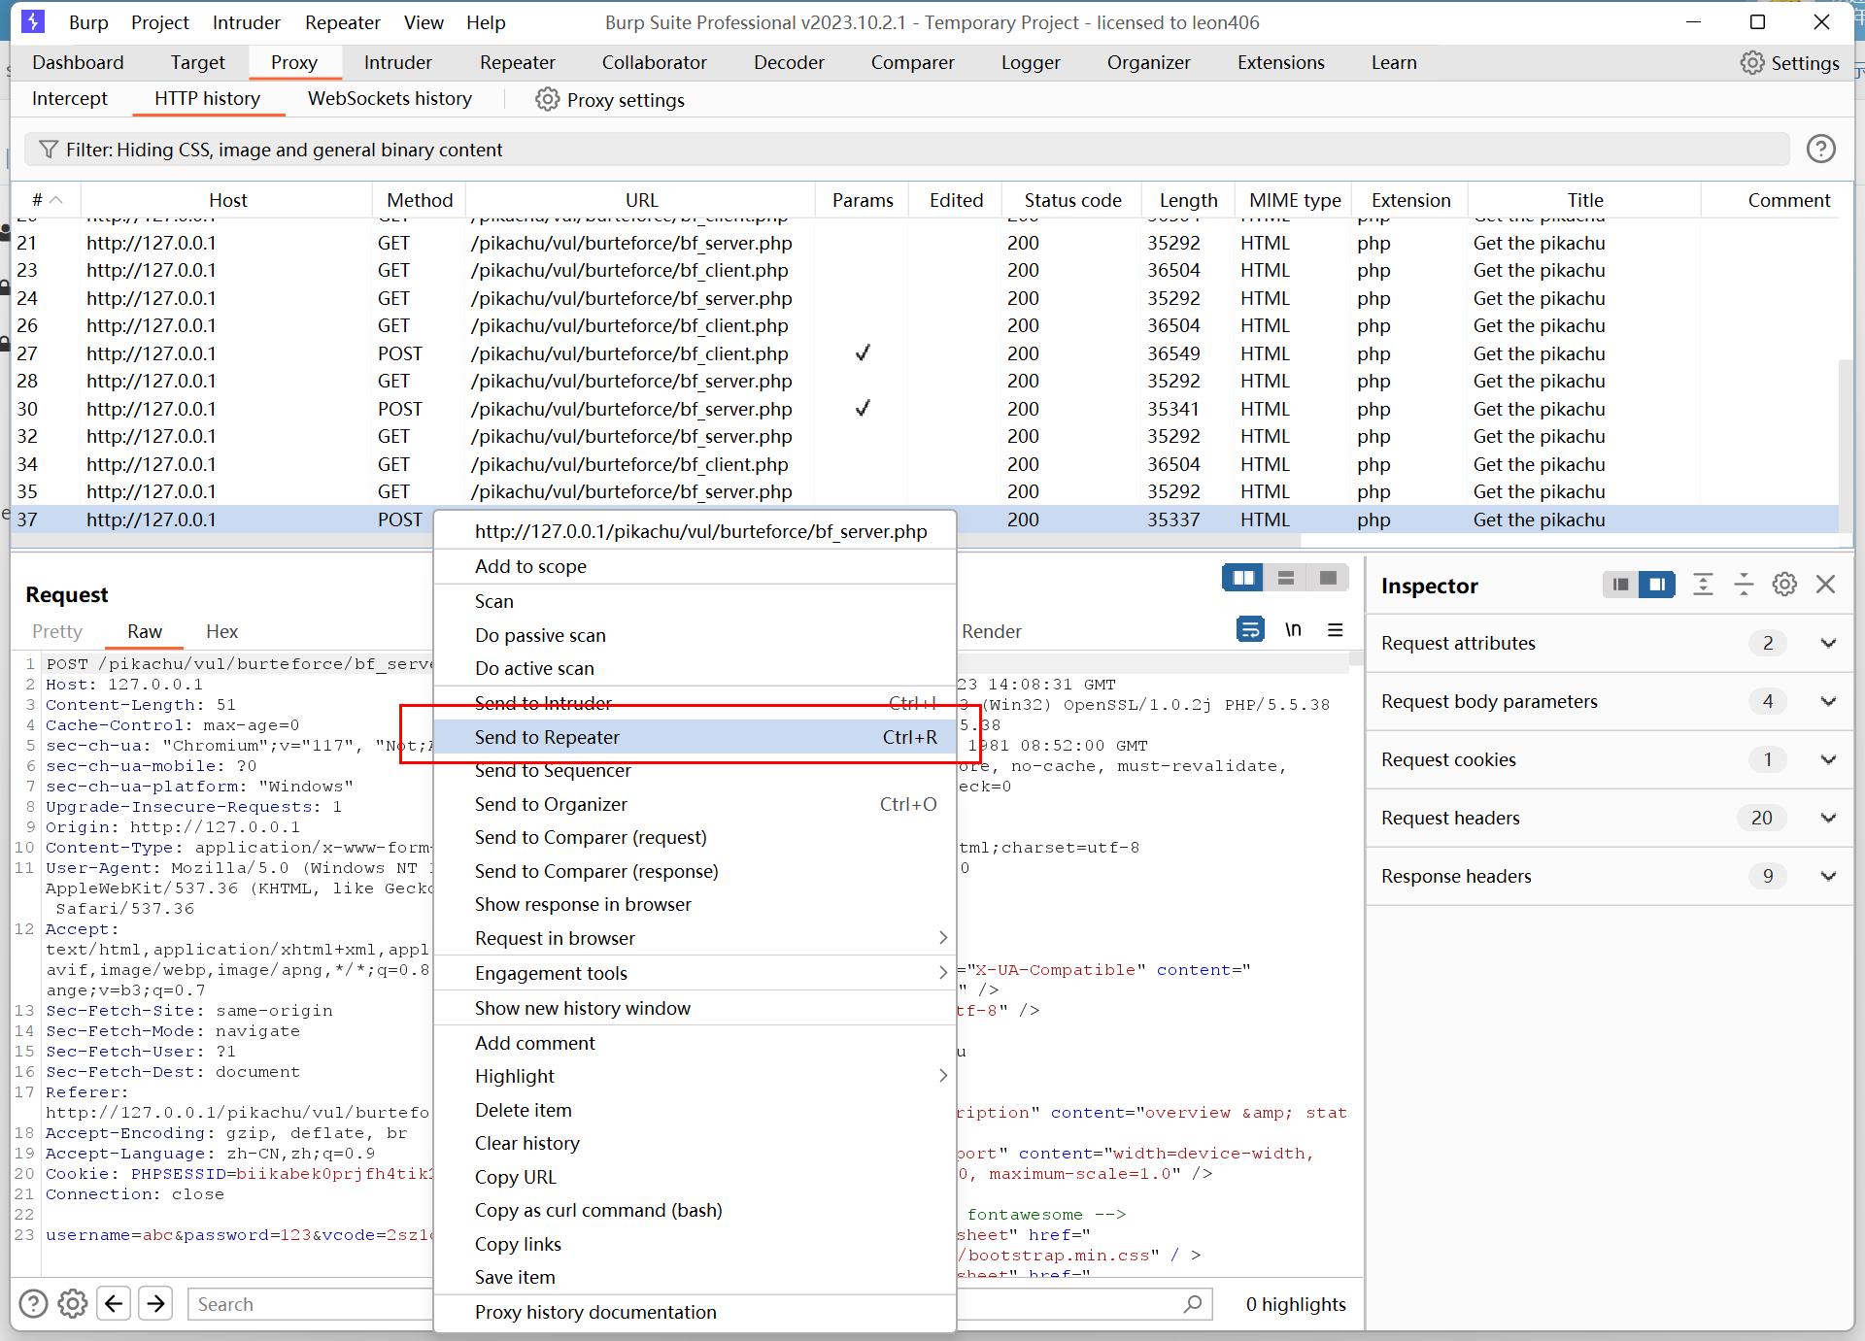
Task: Open the Help menu
Action: pos(486,22)
